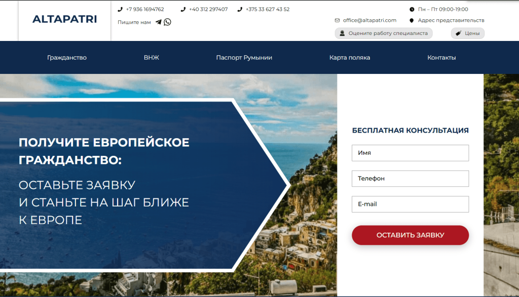519x297 pixels.
Task: Submit form with ОСТАВИТЬ ЗАЯВКУ button
Action: click(410, 235)
